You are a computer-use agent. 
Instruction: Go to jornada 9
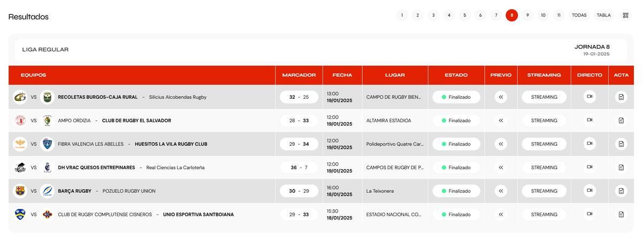coord(528,15)
